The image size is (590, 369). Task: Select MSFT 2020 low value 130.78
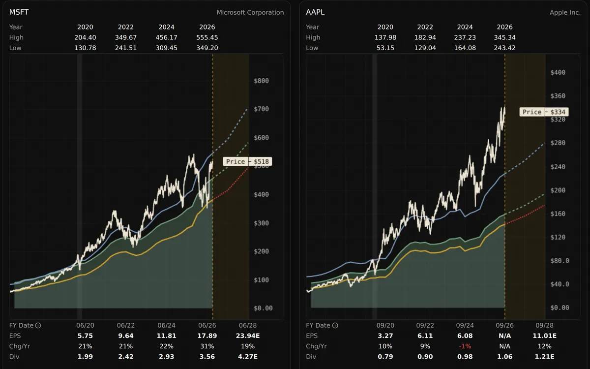click(85, 48)
